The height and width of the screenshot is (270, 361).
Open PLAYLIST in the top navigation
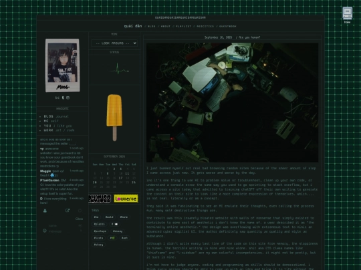(183, 27)
